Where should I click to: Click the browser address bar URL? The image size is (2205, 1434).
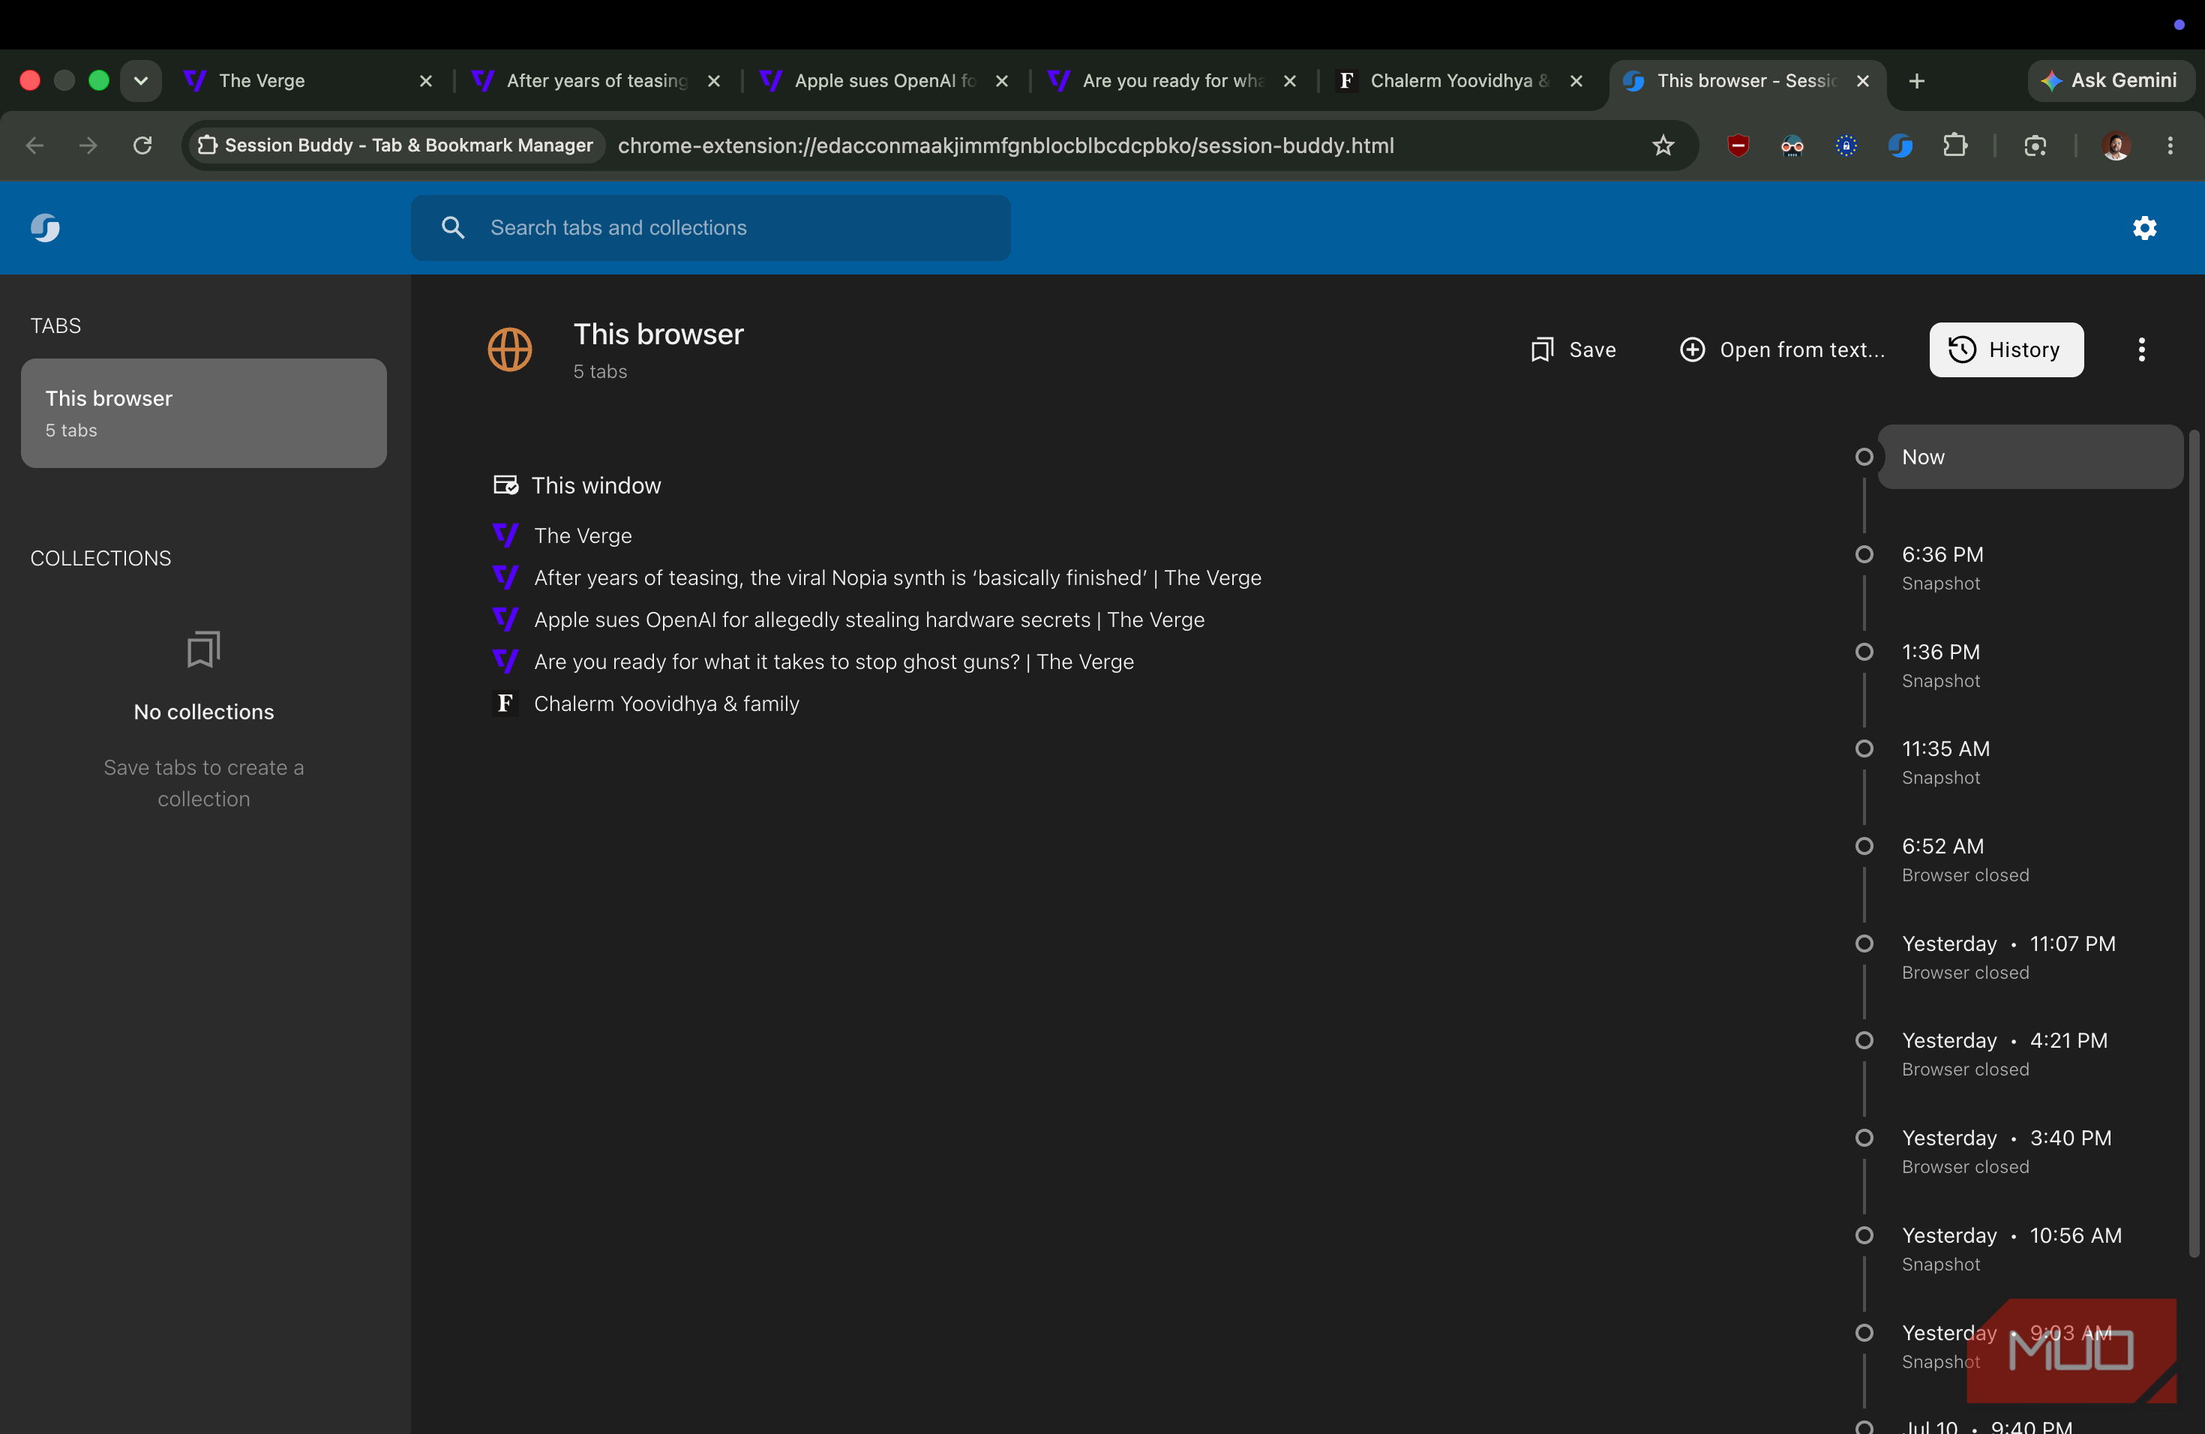1005,145
